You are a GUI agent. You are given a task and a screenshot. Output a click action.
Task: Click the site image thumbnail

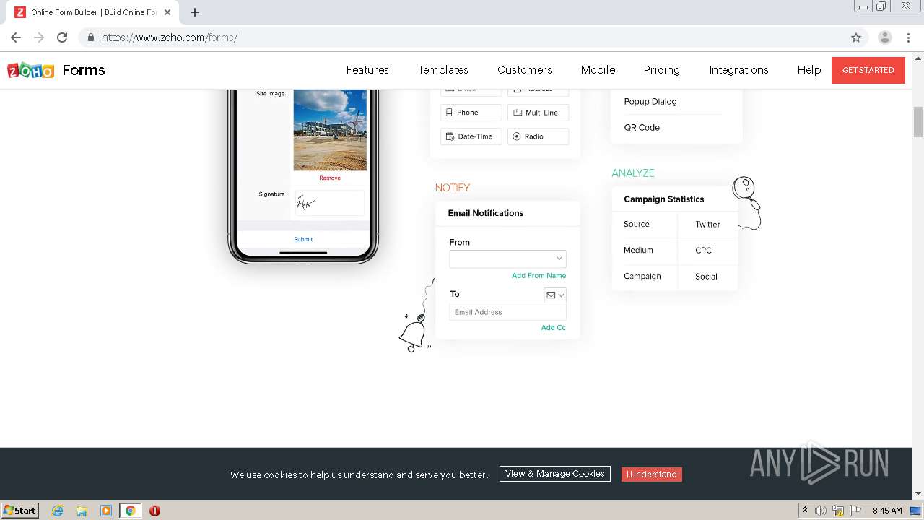click(330, 130)
